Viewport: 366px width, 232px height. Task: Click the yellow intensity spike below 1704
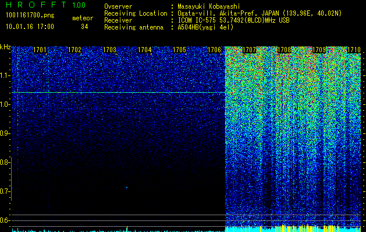click(127, 229)
